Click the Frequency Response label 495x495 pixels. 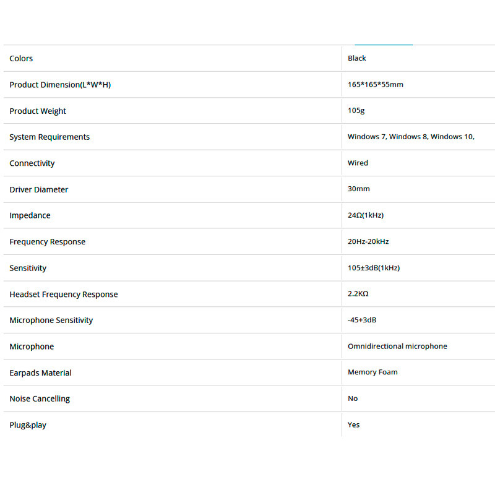coord(48,242)
